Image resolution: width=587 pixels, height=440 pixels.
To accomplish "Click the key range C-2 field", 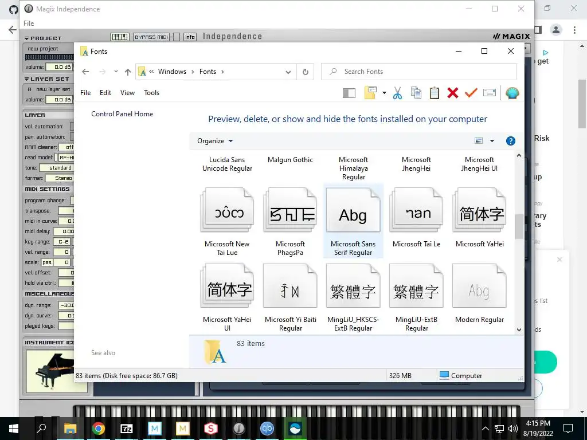I will (62, 242).
